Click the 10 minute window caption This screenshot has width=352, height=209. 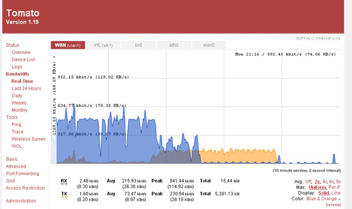click(x=307, y=170)
